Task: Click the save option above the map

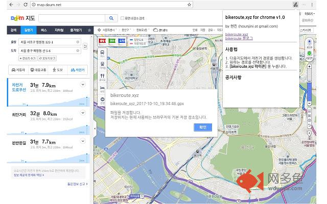Action: click(x=203, y=30)
